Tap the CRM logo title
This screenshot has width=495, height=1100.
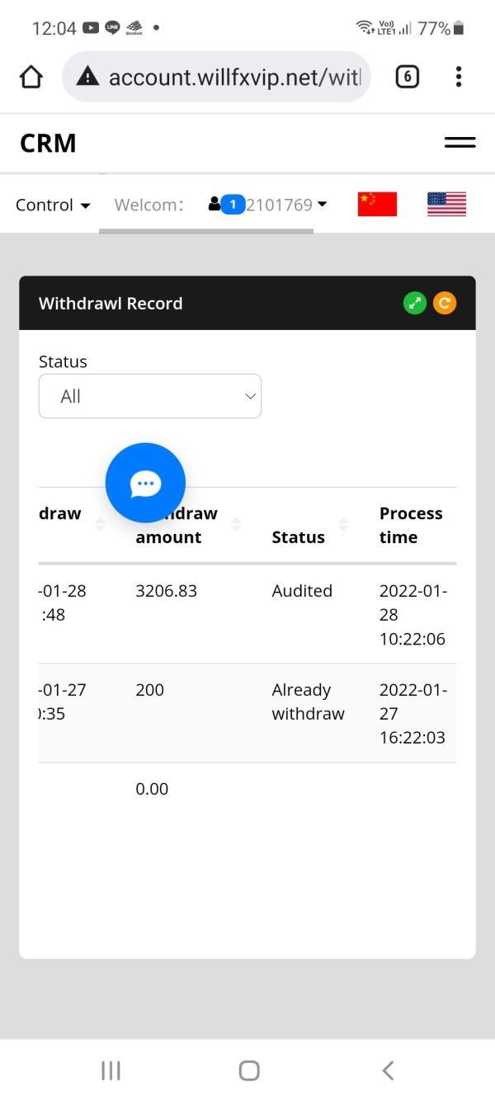pyautogui.click(x=48, y=143)
